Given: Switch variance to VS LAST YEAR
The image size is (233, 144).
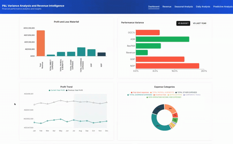Looking at the screenshot, I should [x=199, y=23].
